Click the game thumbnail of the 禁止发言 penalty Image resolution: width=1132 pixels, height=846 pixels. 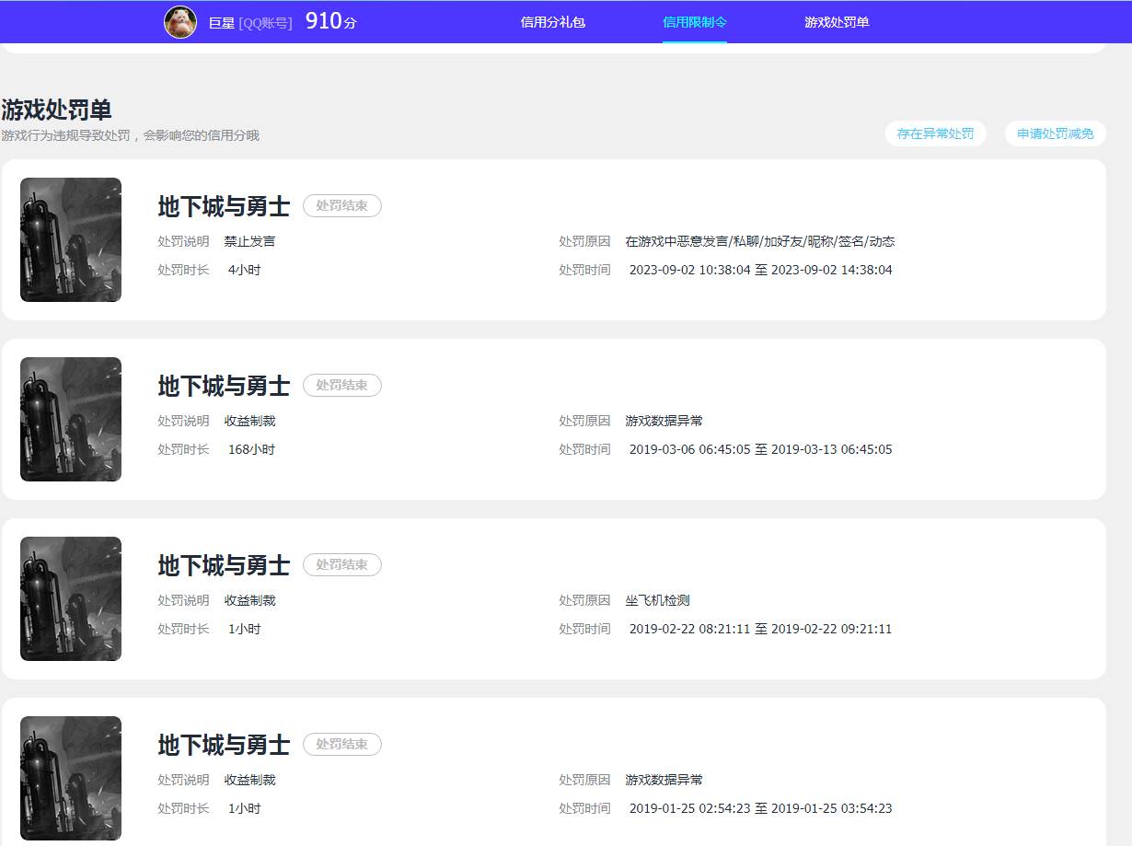coord(71,239)
